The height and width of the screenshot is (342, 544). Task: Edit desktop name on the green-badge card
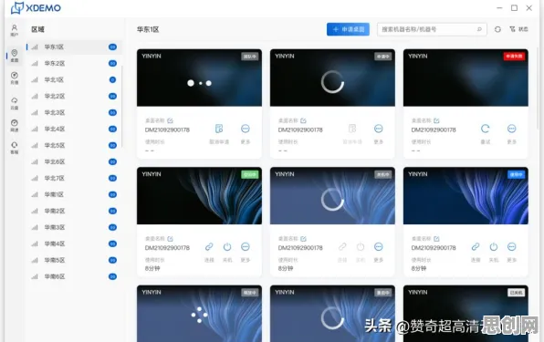(170, 239)
